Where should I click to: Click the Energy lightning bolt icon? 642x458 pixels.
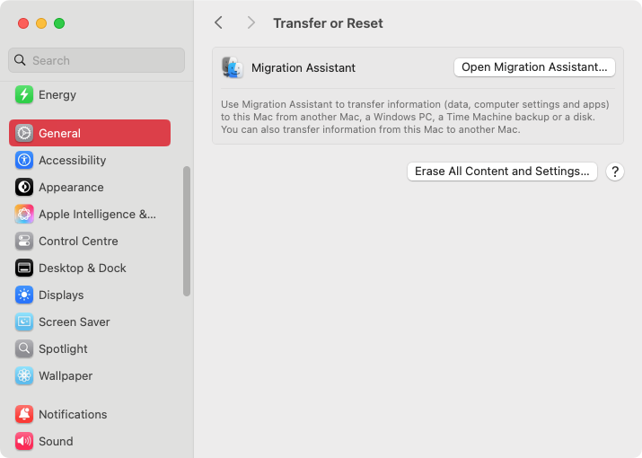pos(24,94)
